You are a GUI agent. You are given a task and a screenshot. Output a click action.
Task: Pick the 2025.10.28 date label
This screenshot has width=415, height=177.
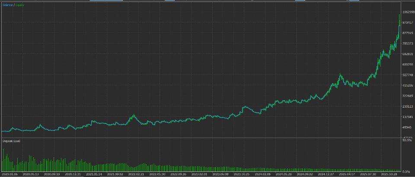point(389,174)
